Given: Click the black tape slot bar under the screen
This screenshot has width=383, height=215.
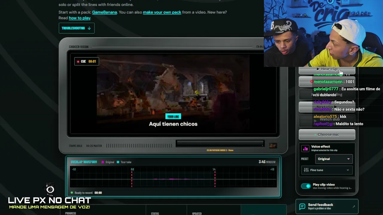Looking at the screenshot, I should [x=220, y=144].
